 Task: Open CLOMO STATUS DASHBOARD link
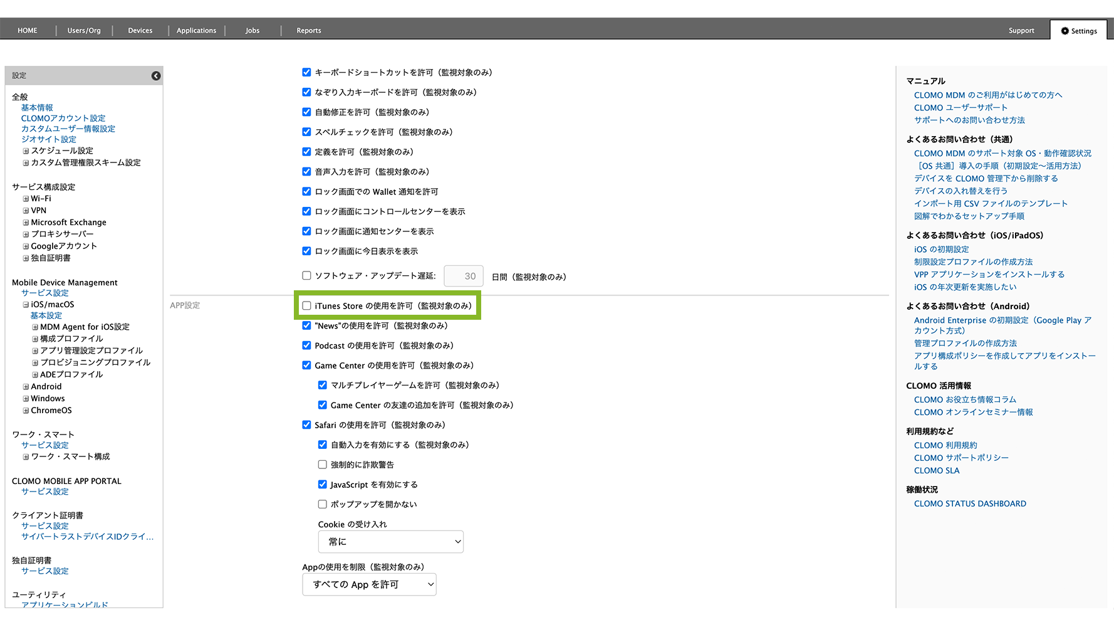tap(969, 503)
